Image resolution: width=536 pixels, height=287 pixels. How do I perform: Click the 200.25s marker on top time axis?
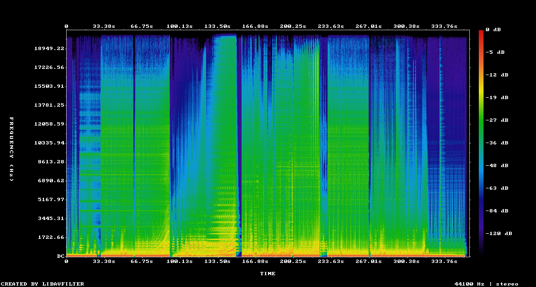293,26
